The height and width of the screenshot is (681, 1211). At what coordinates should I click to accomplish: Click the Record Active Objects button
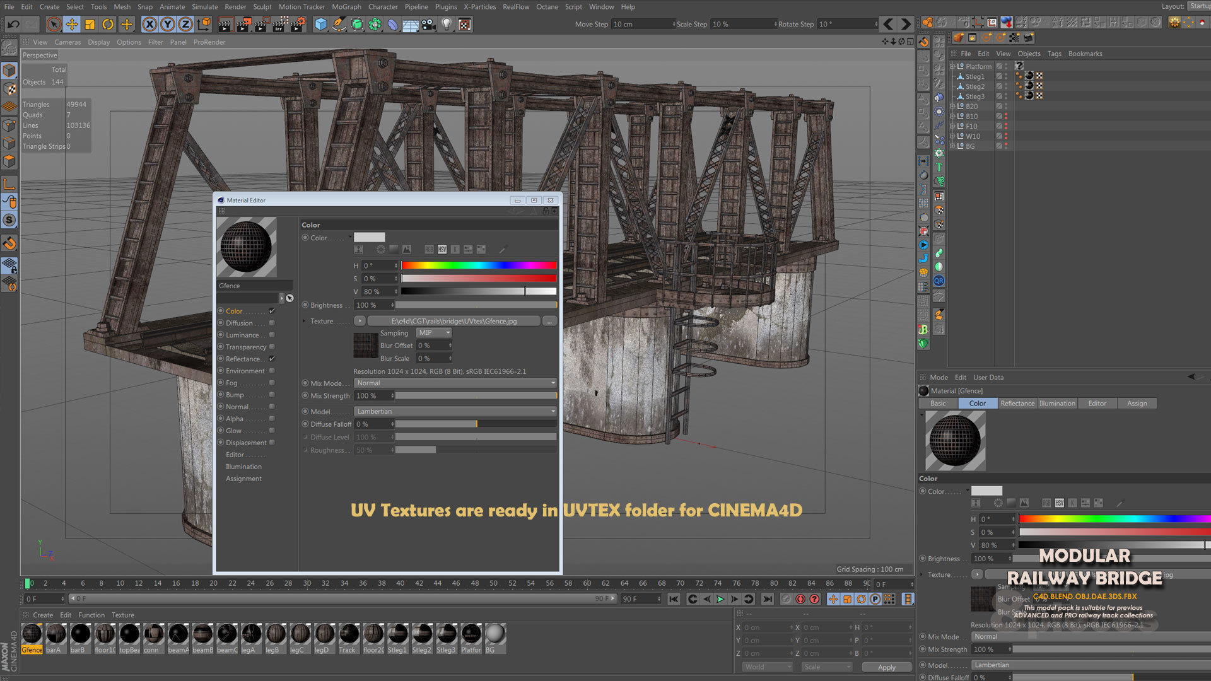point(786,599)
